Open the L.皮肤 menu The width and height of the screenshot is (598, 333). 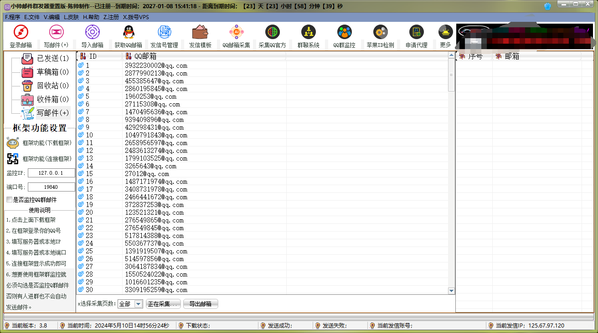71,17
